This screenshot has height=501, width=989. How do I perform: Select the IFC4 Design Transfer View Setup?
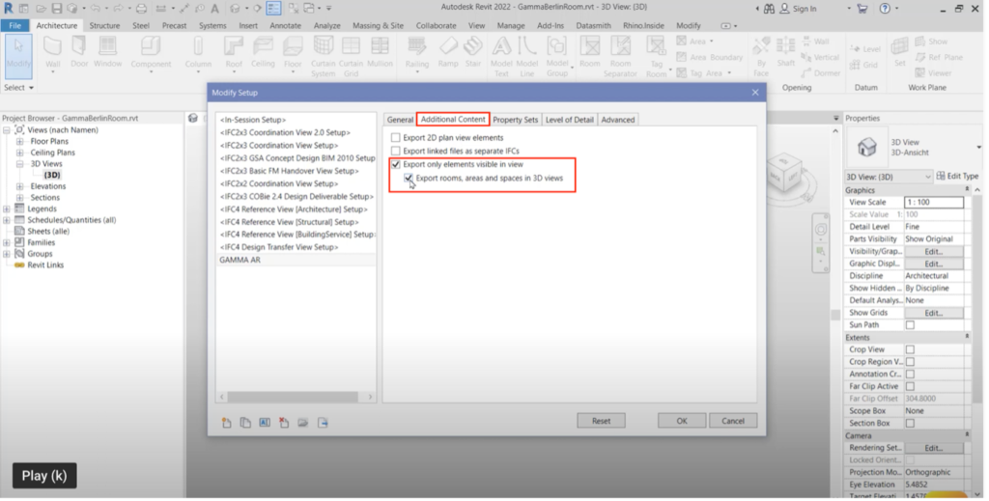(x=296, y=247)
